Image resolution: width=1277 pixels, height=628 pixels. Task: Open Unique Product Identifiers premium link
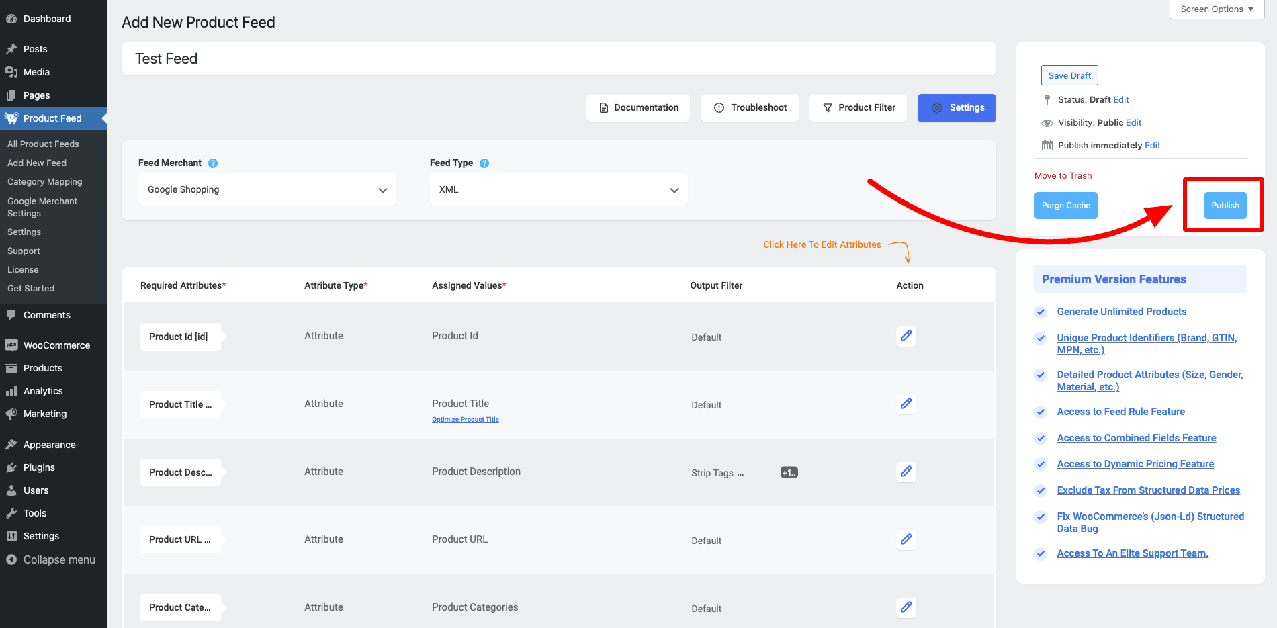(x=1147, y=344)
